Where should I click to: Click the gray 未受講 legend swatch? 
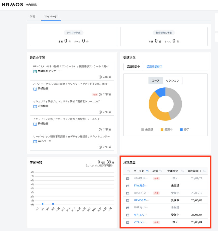click(x=143, y=130)
